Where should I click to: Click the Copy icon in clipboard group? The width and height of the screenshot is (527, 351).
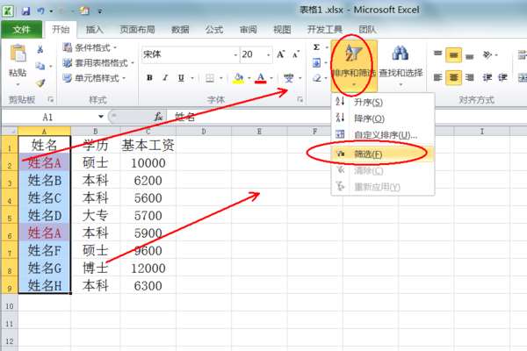(x=40, y=66)
